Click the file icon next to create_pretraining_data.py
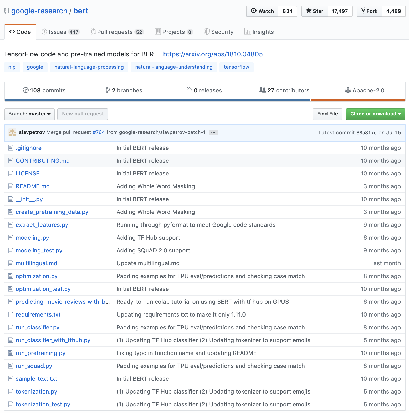The height and width of the screenshot is (413, 409). pyautogui.click(x=11, y=212)
